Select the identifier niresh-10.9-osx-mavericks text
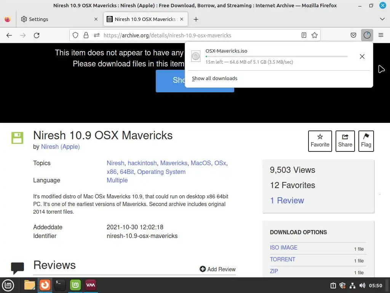The width and height of the screenshot is (390, 293). pyautogui.click(x=142, y=236)
